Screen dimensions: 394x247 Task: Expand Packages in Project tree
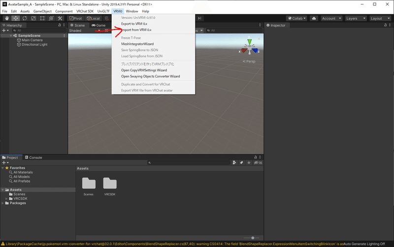pos(2,203)
